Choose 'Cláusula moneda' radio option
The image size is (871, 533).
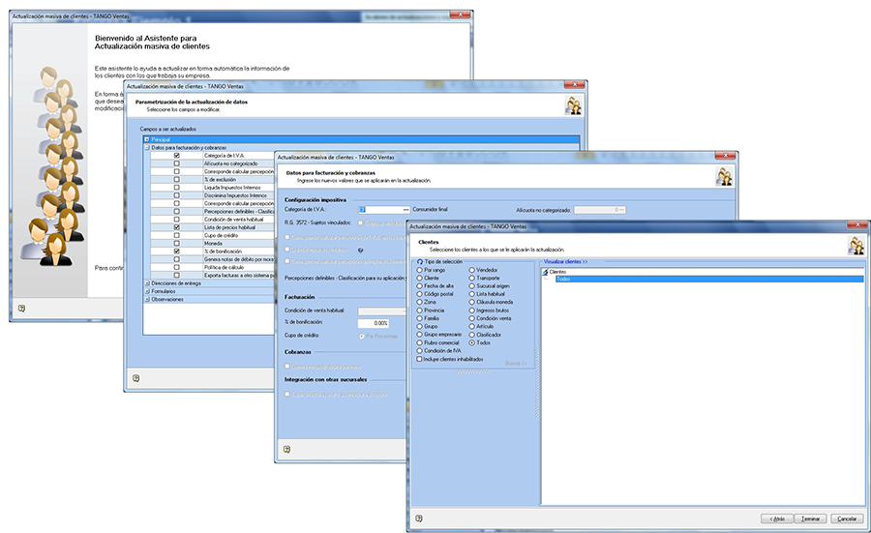[471, 302]
